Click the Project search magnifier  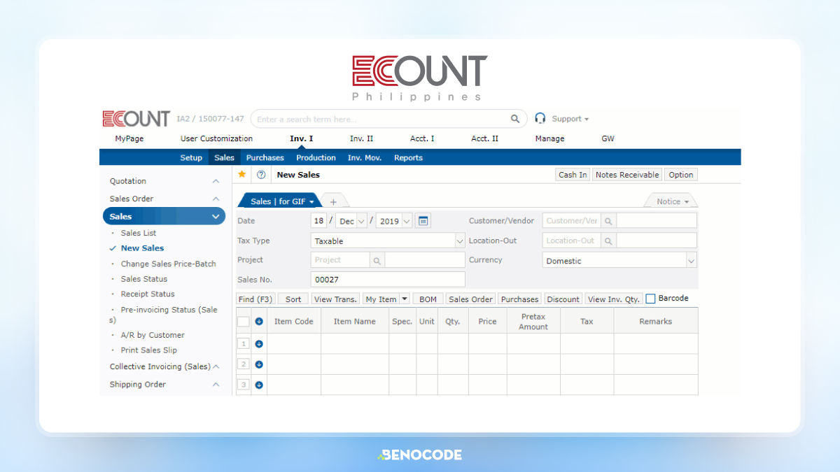click(377, 260)
